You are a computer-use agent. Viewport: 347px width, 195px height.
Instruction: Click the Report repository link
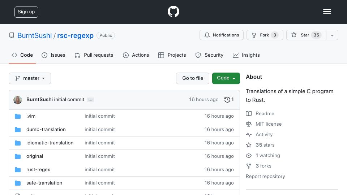(x=265, y=177)
